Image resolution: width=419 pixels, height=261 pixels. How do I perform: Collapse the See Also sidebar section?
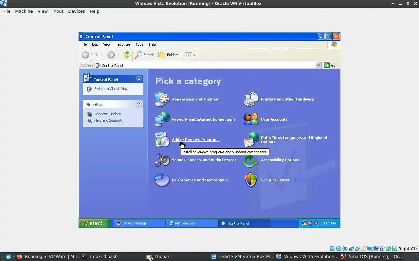(139, 104)
